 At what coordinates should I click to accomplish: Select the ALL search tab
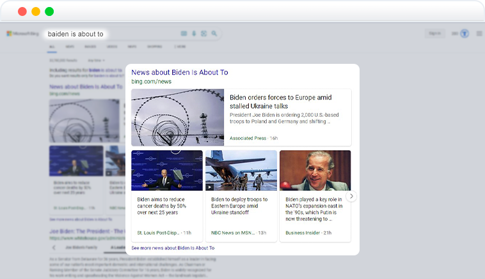(52, 47)
